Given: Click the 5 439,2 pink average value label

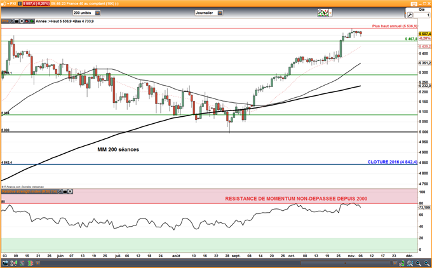Looking at the screenshot, I should [425, 46].
